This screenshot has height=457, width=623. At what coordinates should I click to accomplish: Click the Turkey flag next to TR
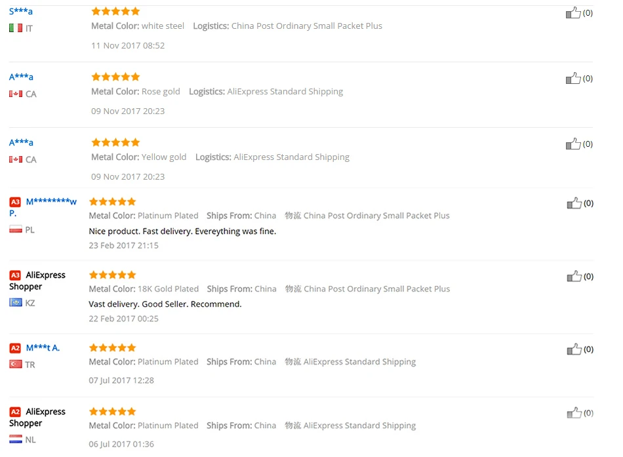click(16, 364)
